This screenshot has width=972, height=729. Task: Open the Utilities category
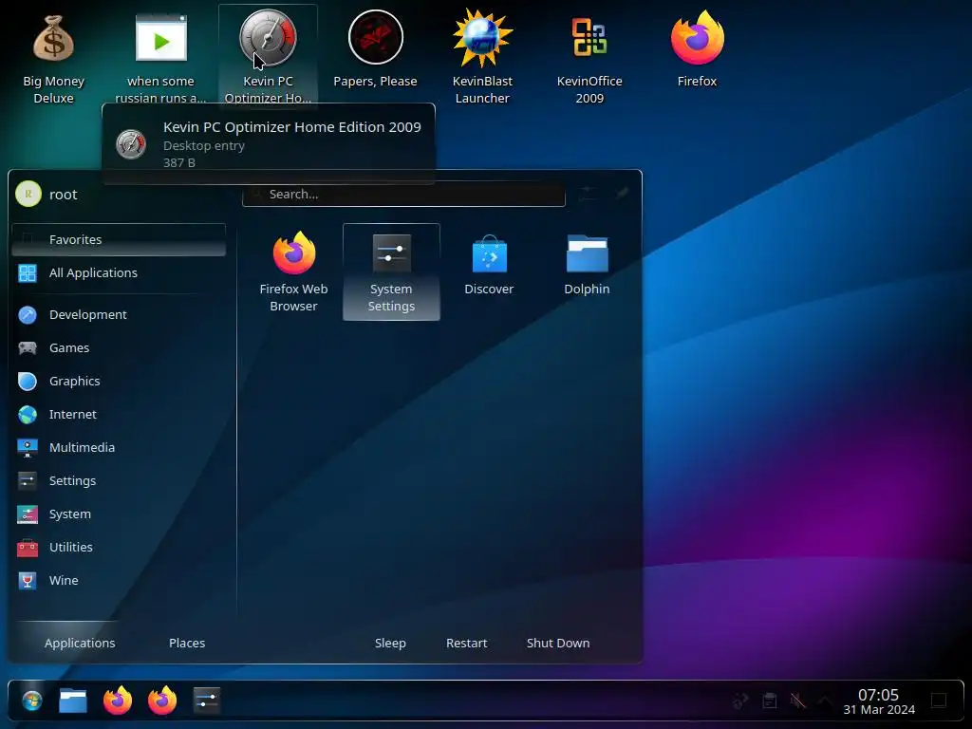(119, 547)
